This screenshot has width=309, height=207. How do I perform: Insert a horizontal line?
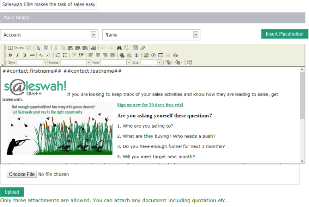click(168, 55)
